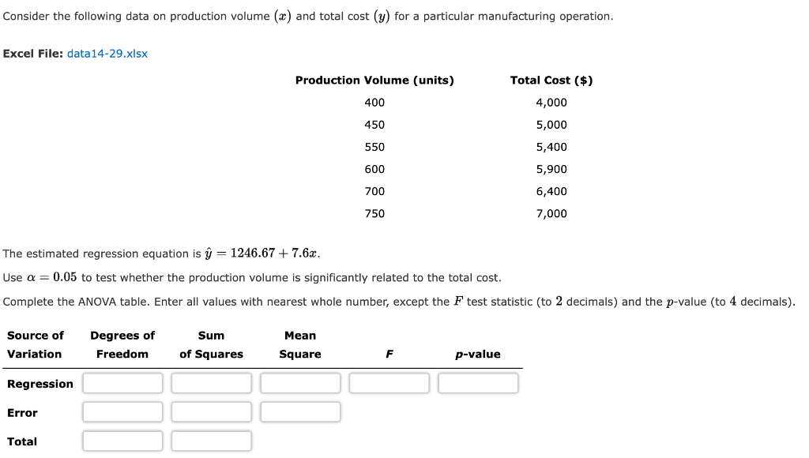Click the Error row label

tap(22, 412)
